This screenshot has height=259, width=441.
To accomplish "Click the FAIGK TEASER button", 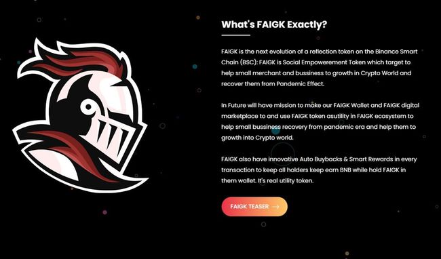I will click(254, 207).
